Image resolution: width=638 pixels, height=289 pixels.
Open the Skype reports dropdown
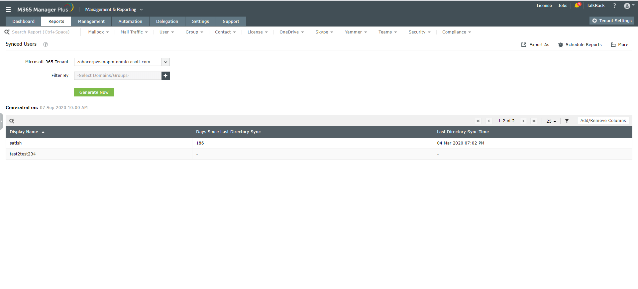coord(324,32)
